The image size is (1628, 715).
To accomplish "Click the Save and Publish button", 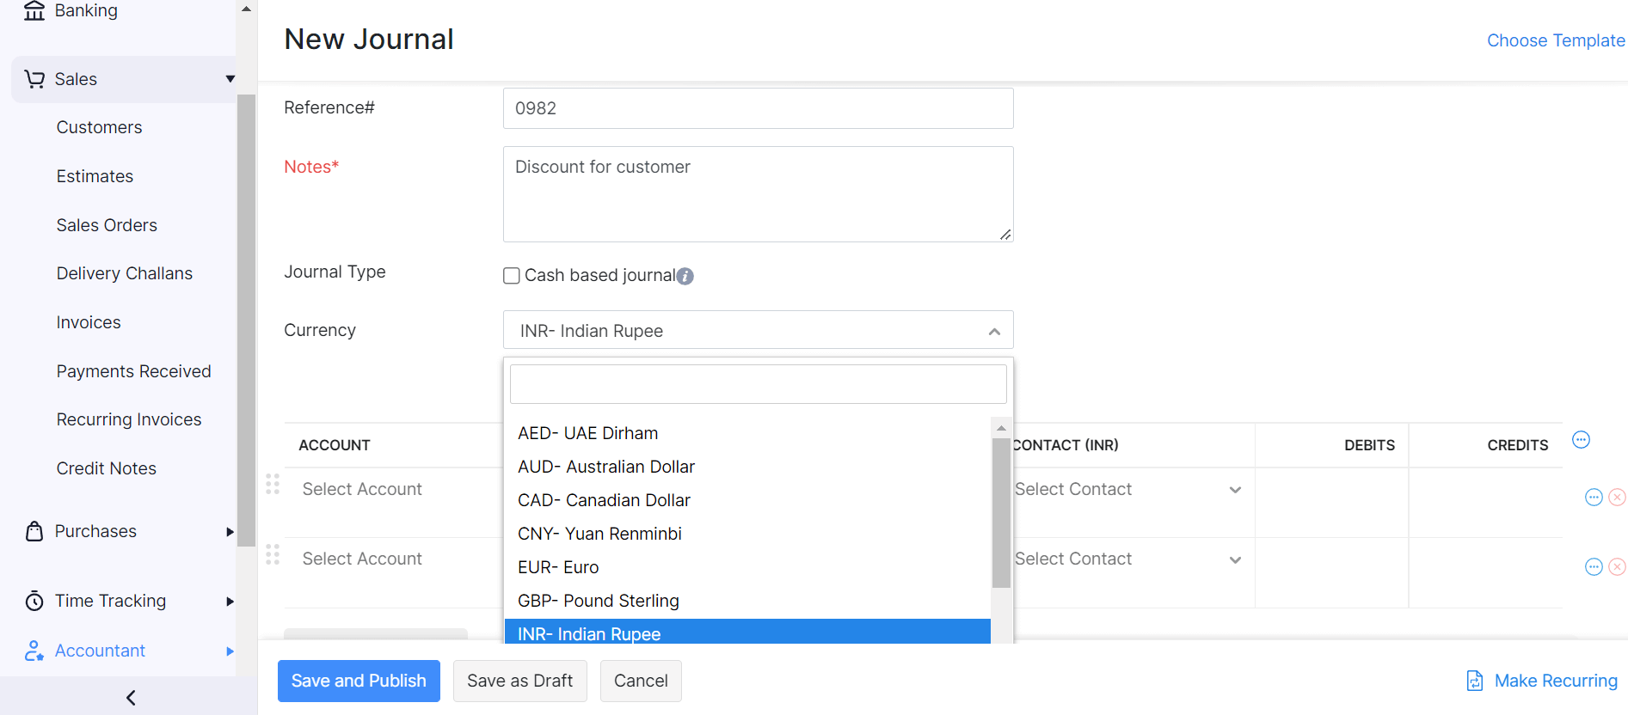I will click(x=359, y=681).
